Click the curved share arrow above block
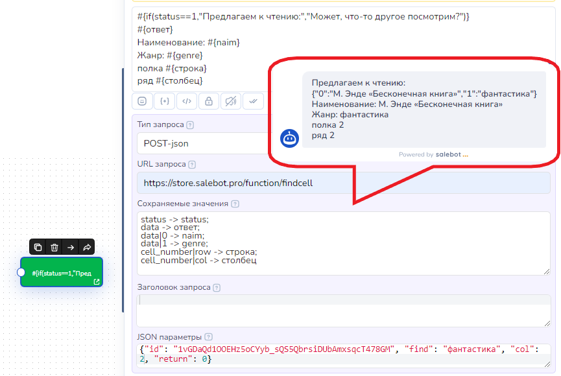Image resolution: width=561 pixels, height=376 pixels. [87, 247]
